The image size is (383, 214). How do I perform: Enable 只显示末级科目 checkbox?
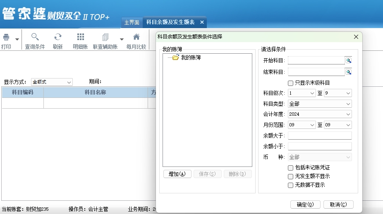click(290, 83)
